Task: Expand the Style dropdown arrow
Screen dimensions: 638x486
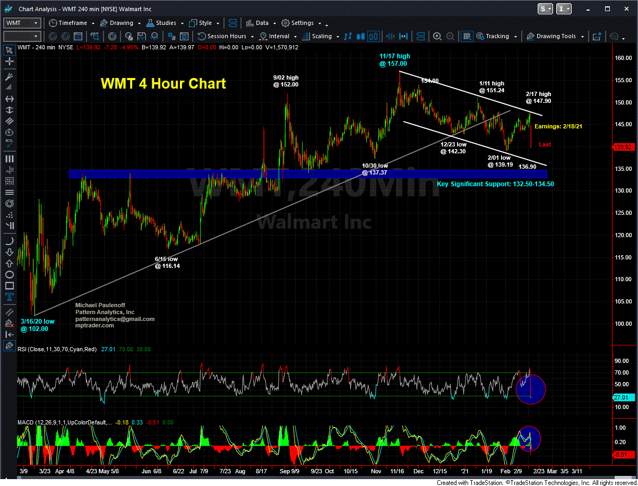Action: click(218, 23)
